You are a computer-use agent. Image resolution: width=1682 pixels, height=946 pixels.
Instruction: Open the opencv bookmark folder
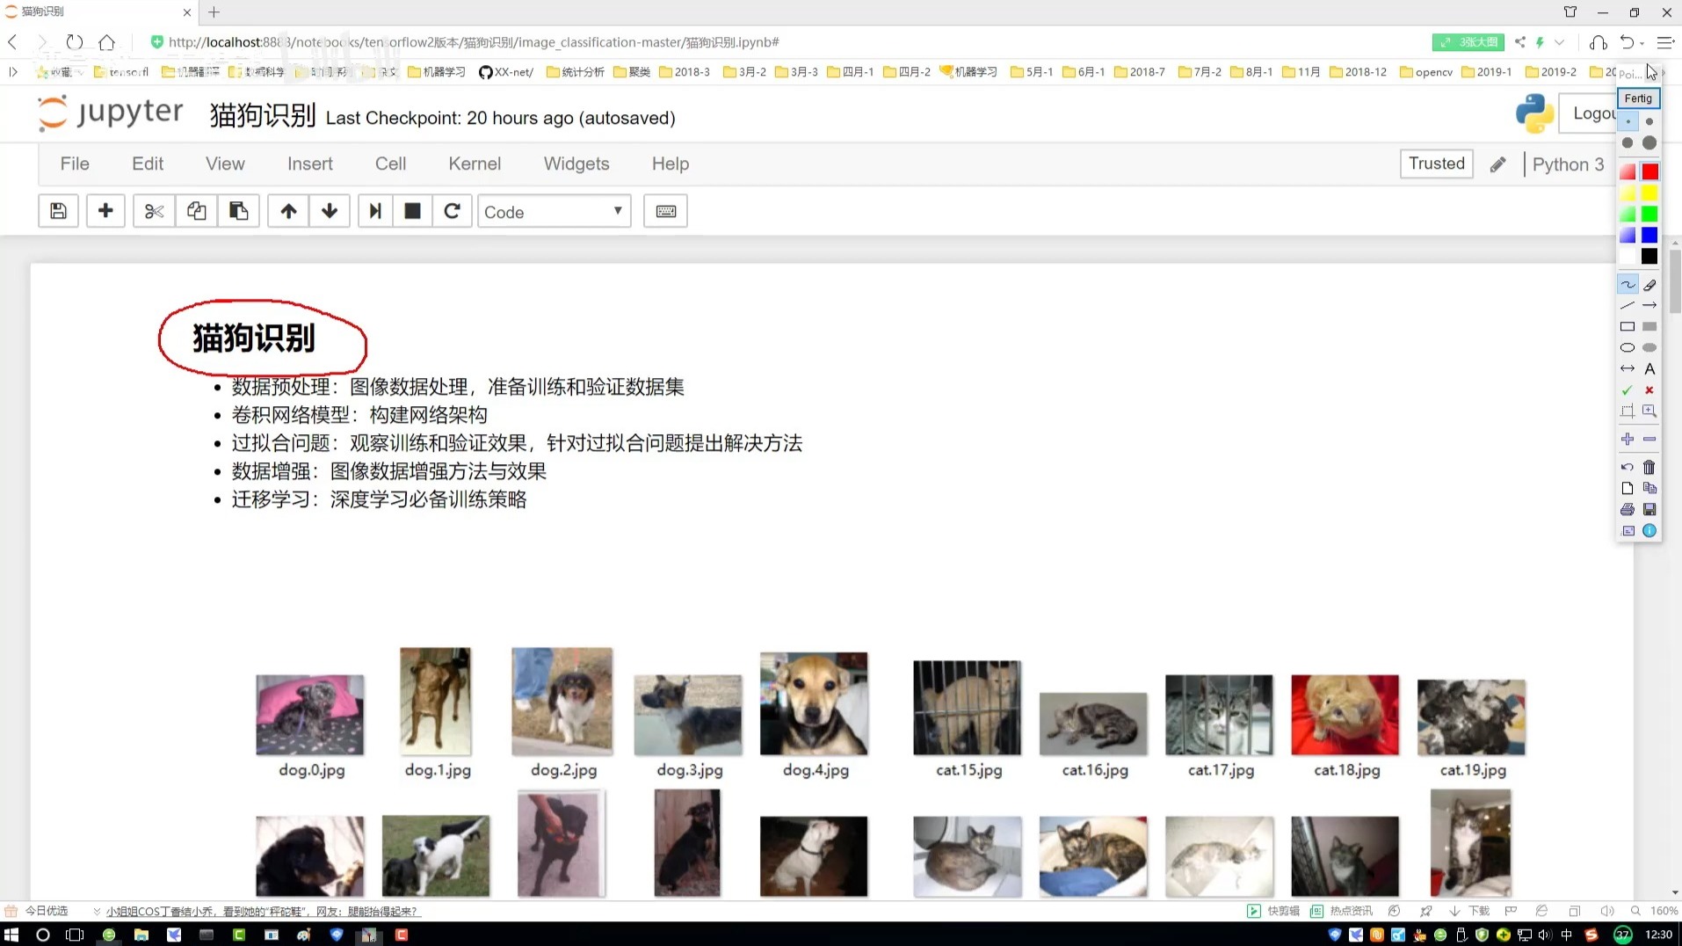[1425, 72]
